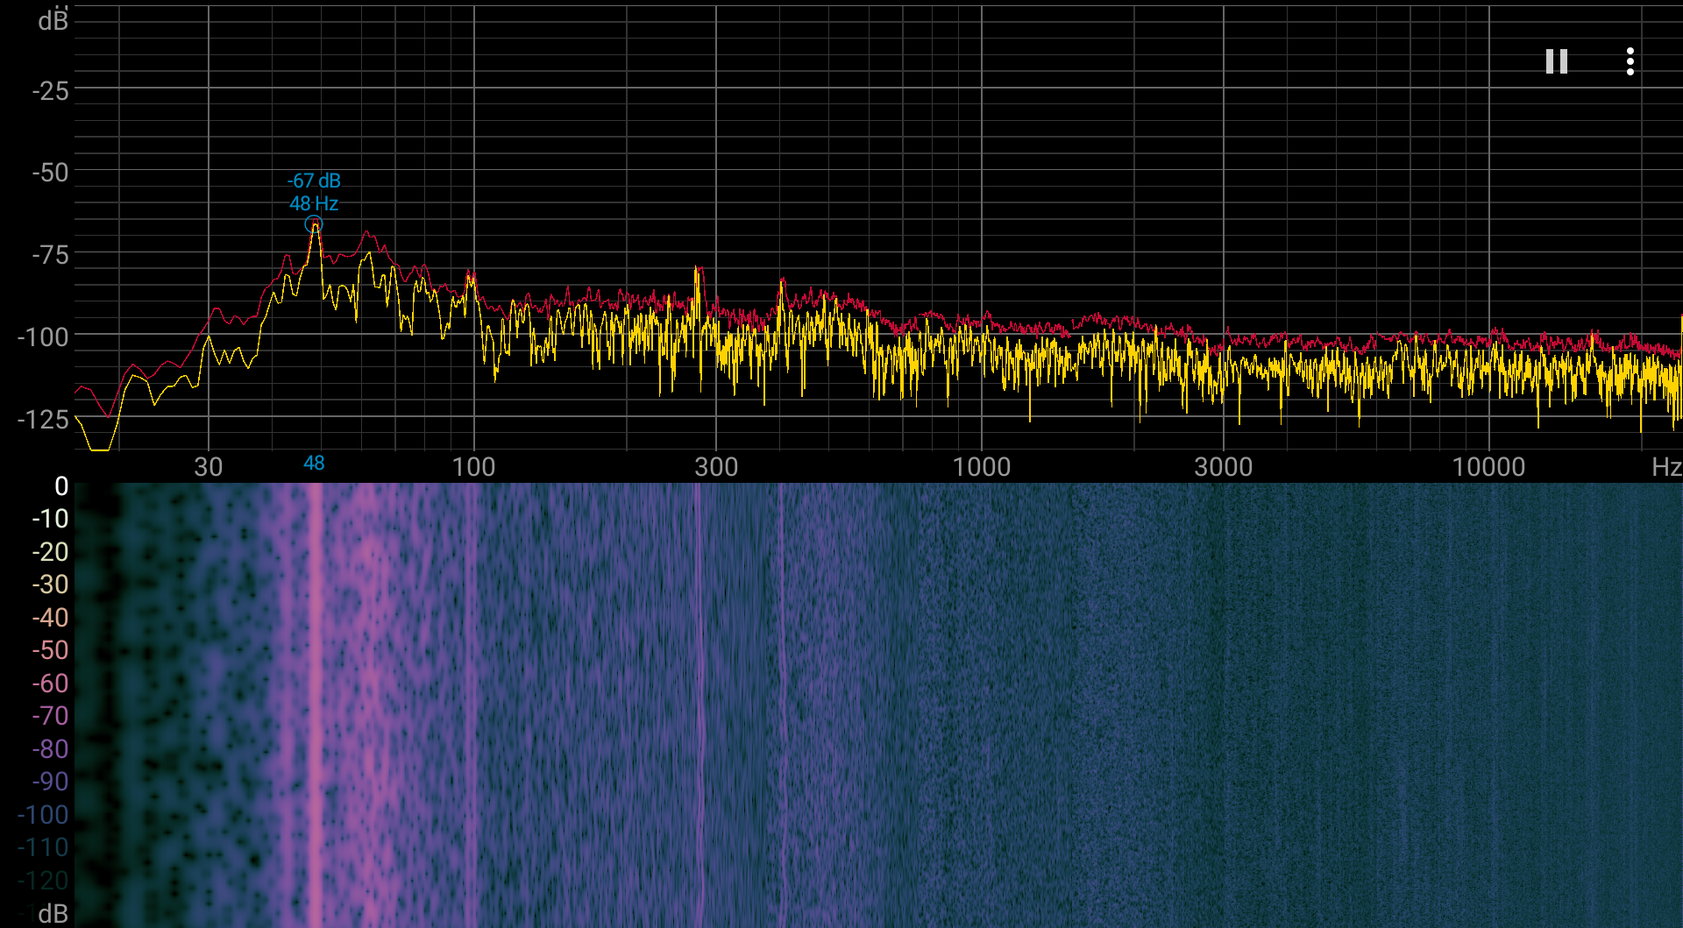1683x928 pixels.
Task: Click the "-25" level on spectrum axis
Action: (x=50, y=90)
